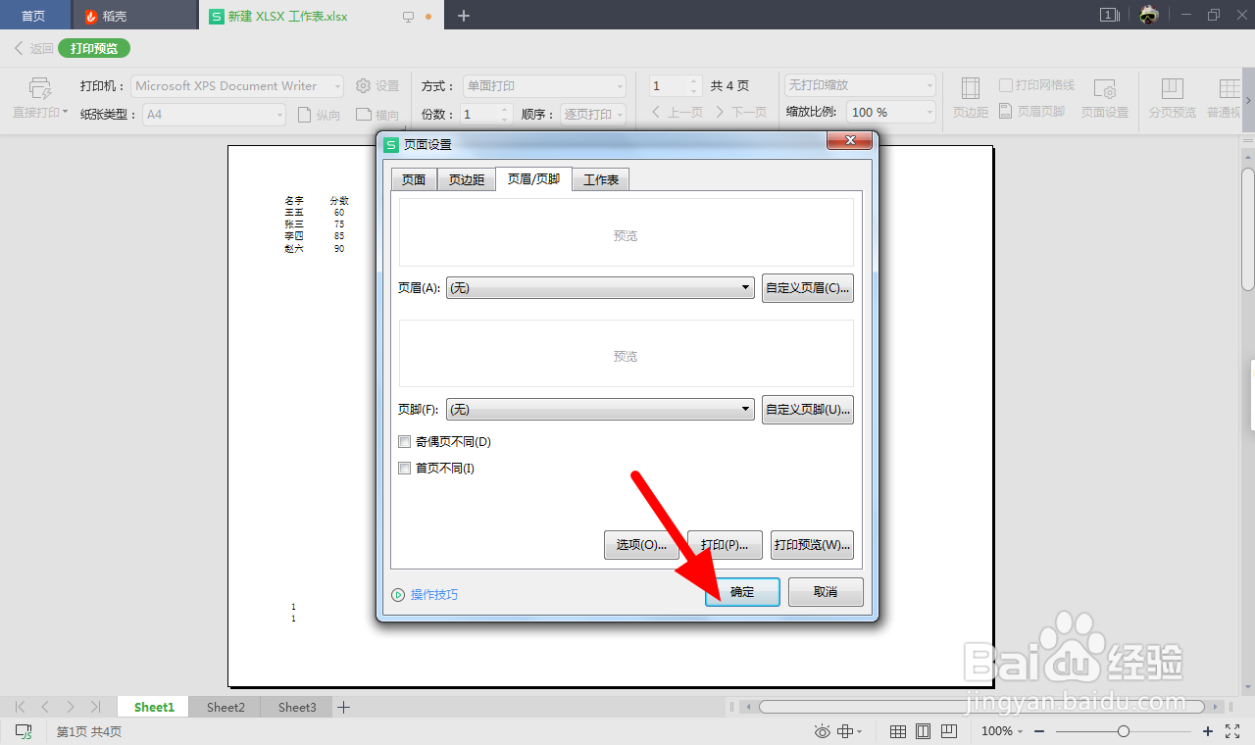Select the Sheet3 tab
This screenshot has width=1255, height=745.
(297, 707)
